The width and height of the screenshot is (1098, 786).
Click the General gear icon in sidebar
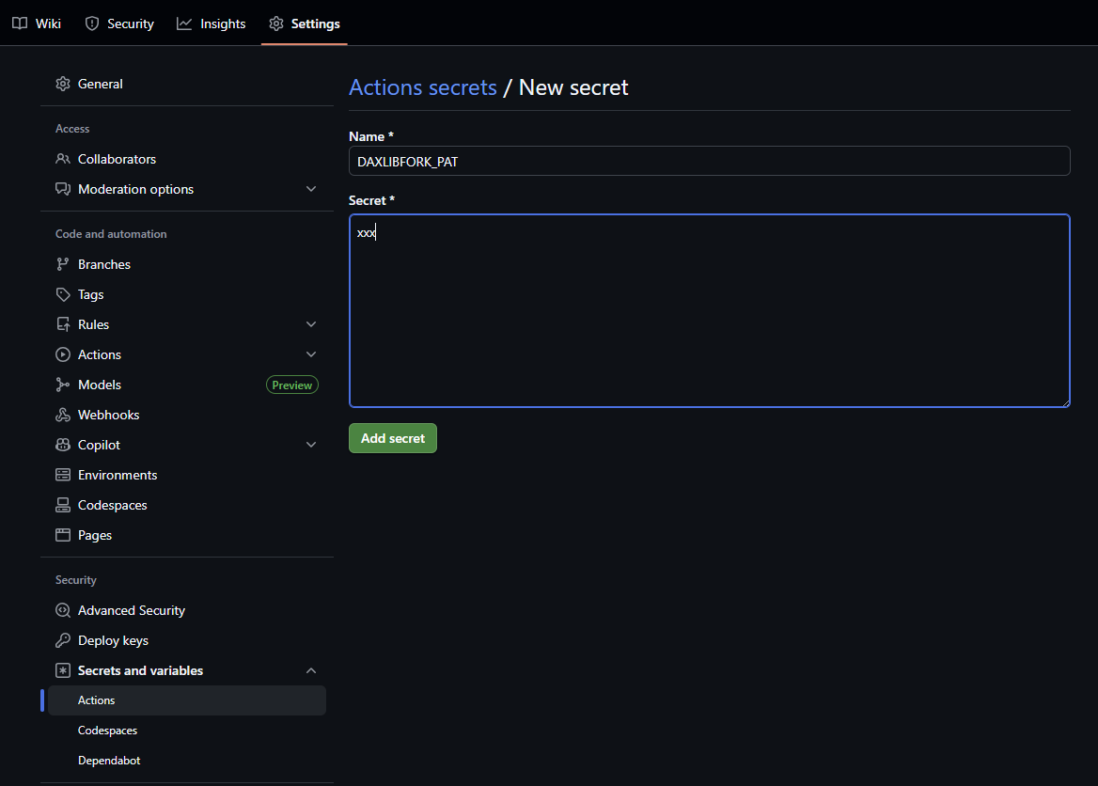pyautogui.click(x=63, y=84)
